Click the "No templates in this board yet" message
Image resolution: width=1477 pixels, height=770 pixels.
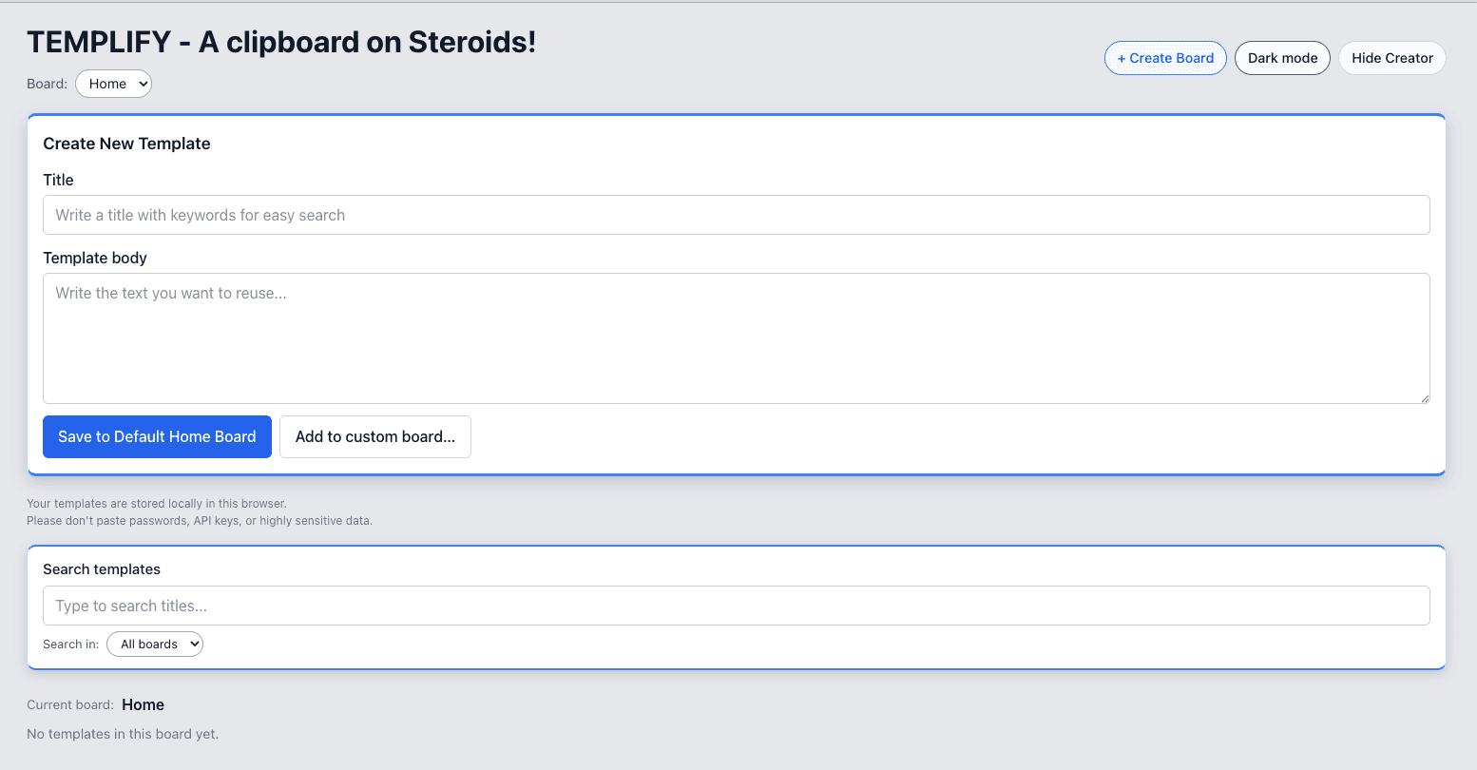click(x=123, y=734)
